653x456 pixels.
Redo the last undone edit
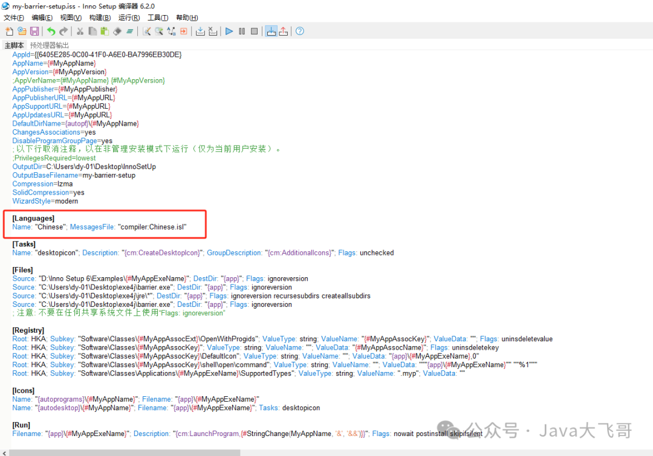[x=63, y=31]
